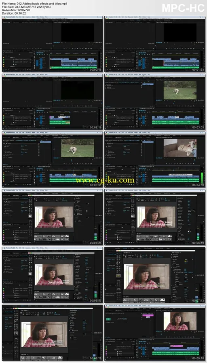
Task: Select the Editing workspace tab in the 00:07:43 frame
Action: click(x=125, y=248)
